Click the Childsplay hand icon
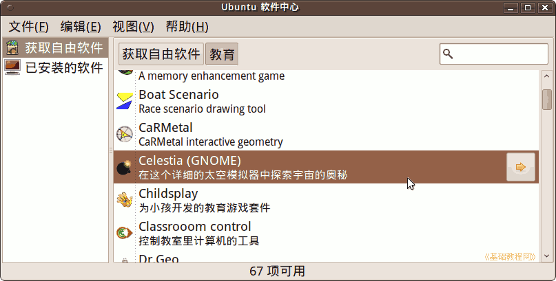Screen dimensions: 556x281 pos(125,200)
